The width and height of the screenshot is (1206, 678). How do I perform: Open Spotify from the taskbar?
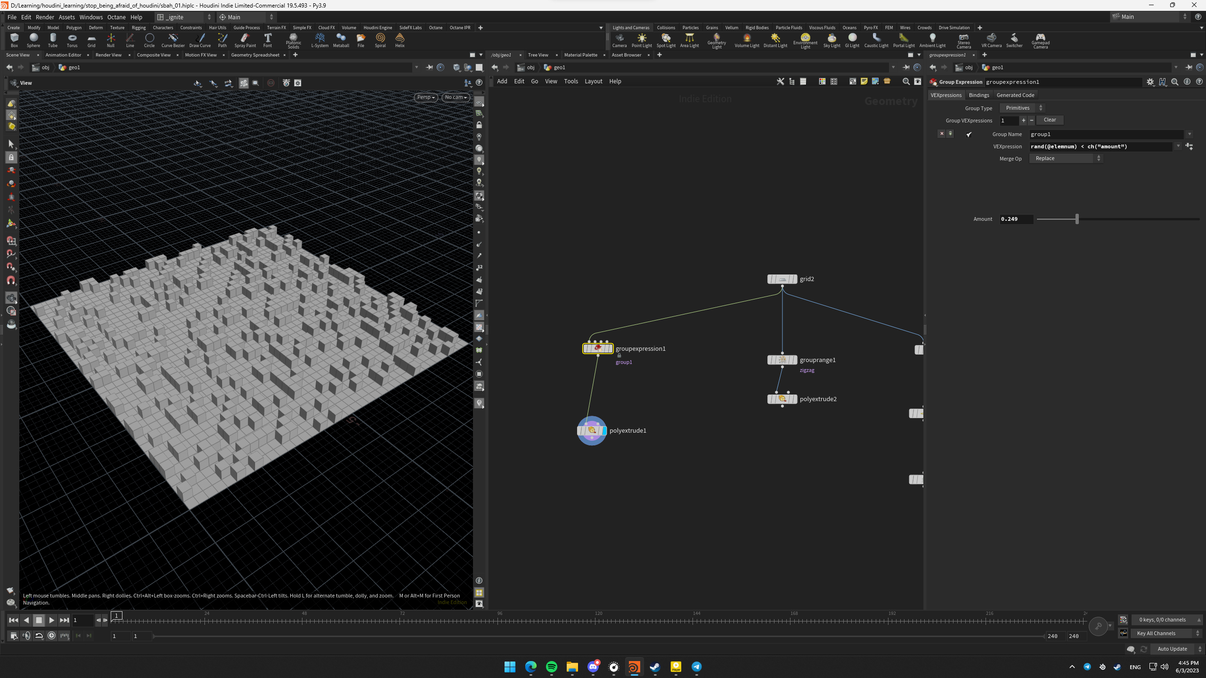551,667
